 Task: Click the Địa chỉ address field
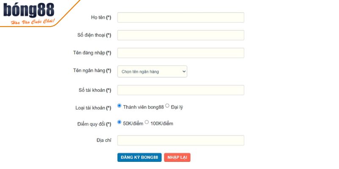(181, 140)
